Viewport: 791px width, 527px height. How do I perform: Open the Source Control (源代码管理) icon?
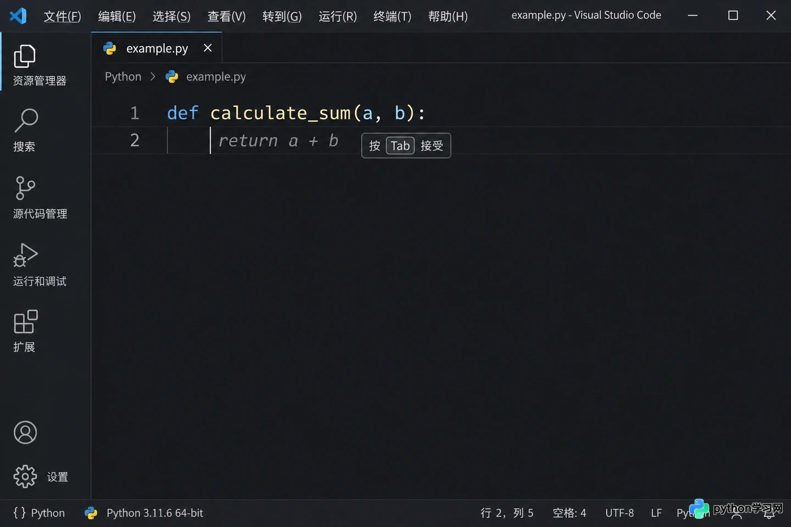tap(25, 188)
